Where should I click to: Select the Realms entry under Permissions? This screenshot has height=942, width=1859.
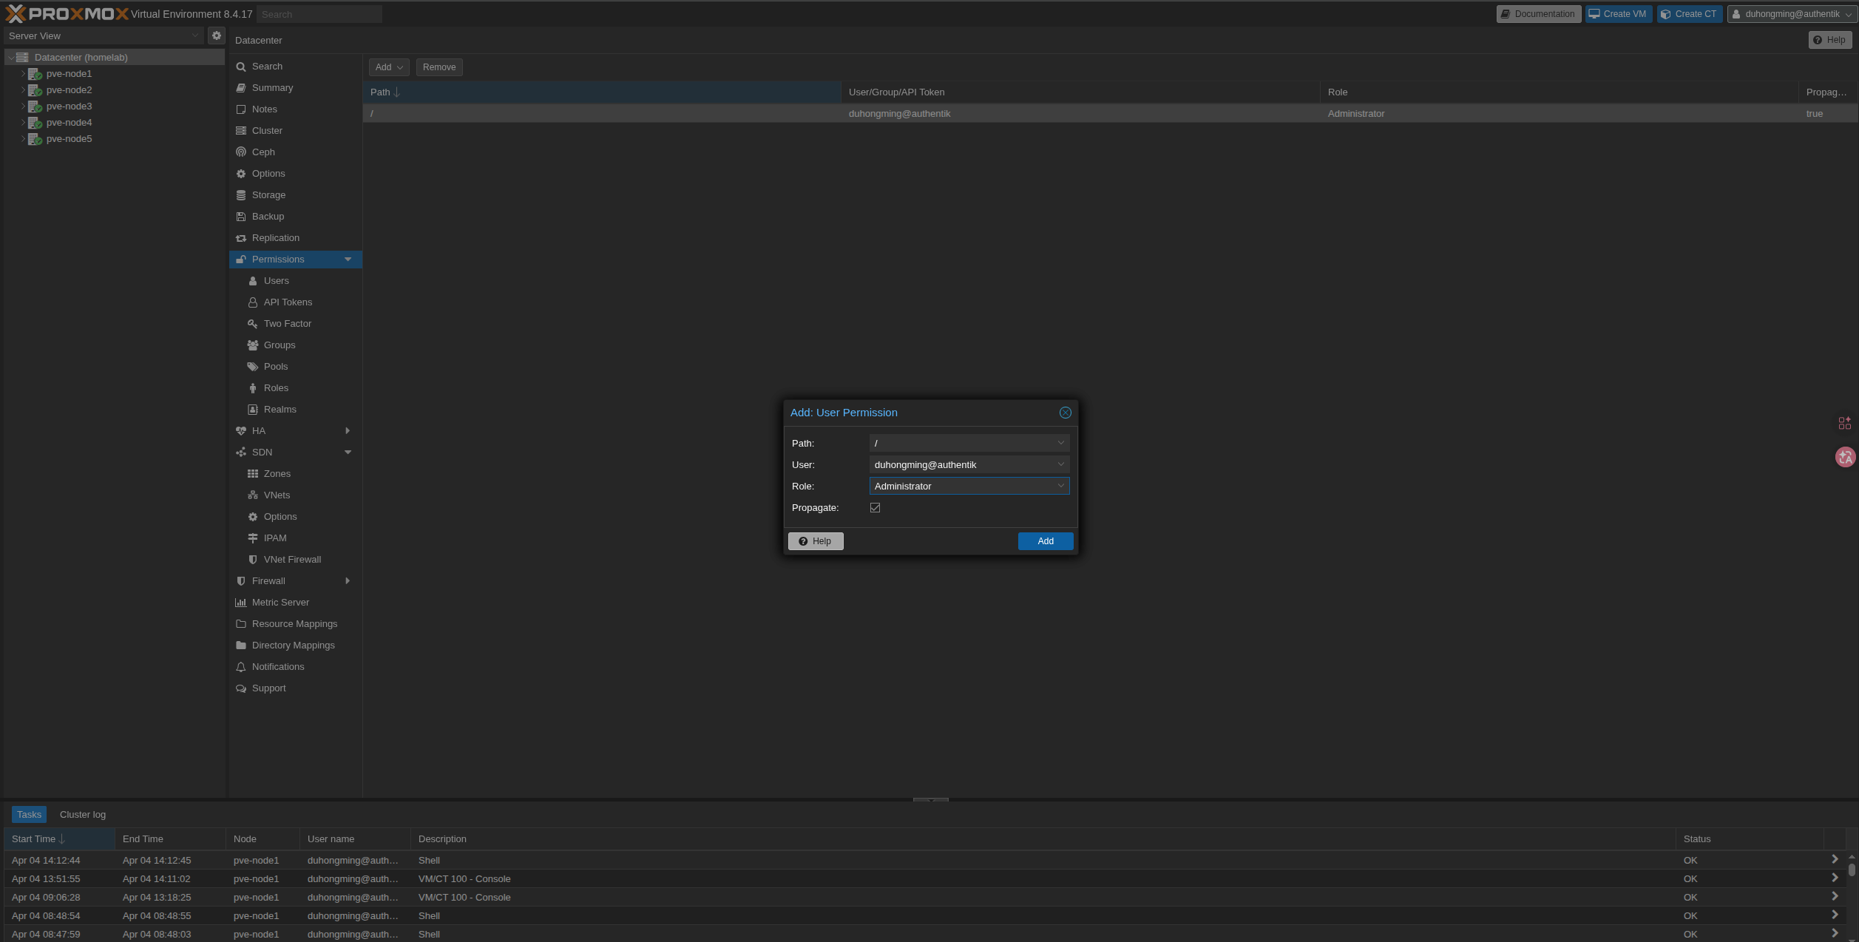tap(280, 410)
